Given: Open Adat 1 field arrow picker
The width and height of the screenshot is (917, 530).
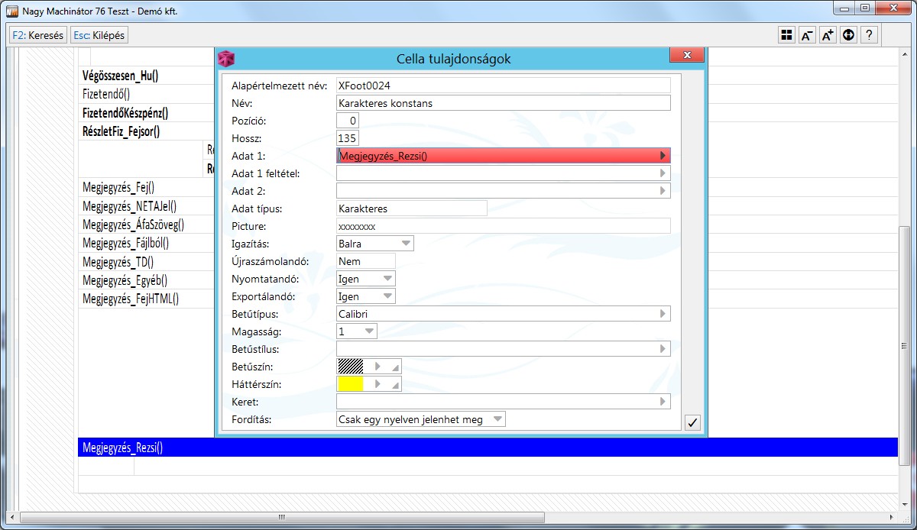Looking at the screenshot, I should click(663, 156).
